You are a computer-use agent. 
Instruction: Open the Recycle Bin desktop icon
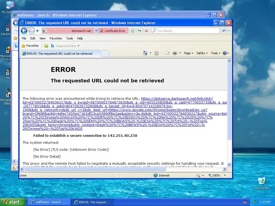(262, 183)
